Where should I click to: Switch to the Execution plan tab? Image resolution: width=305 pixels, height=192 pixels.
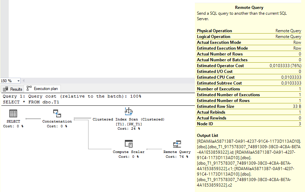pyautogui.click(x=42, y=89)
